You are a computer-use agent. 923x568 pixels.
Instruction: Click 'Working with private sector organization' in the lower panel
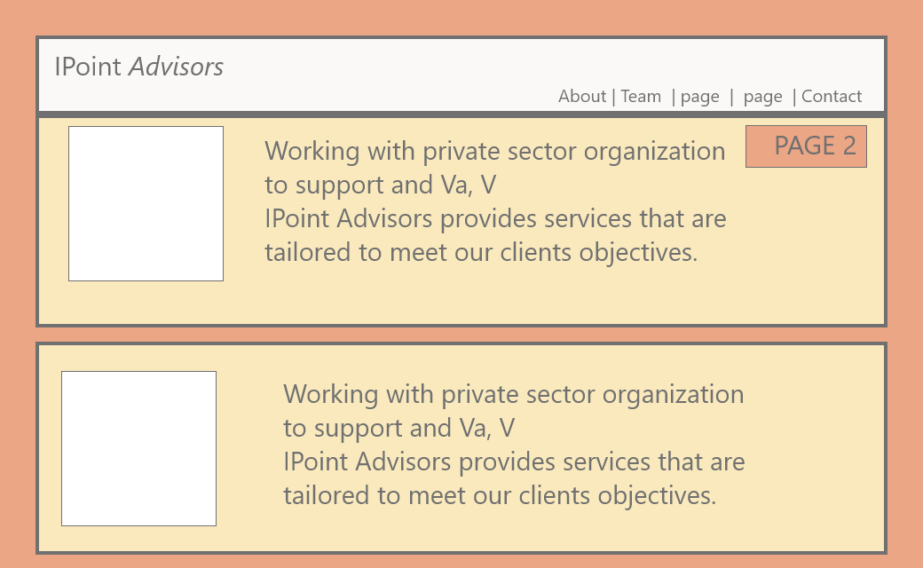coord(513,394)
